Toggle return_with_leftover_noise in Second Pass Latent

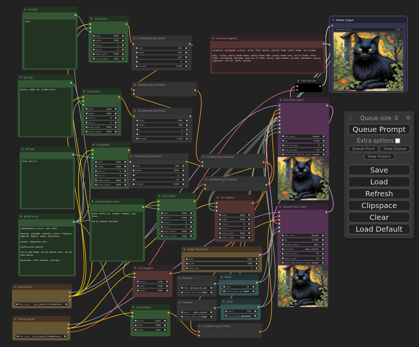tap(302, 263)
